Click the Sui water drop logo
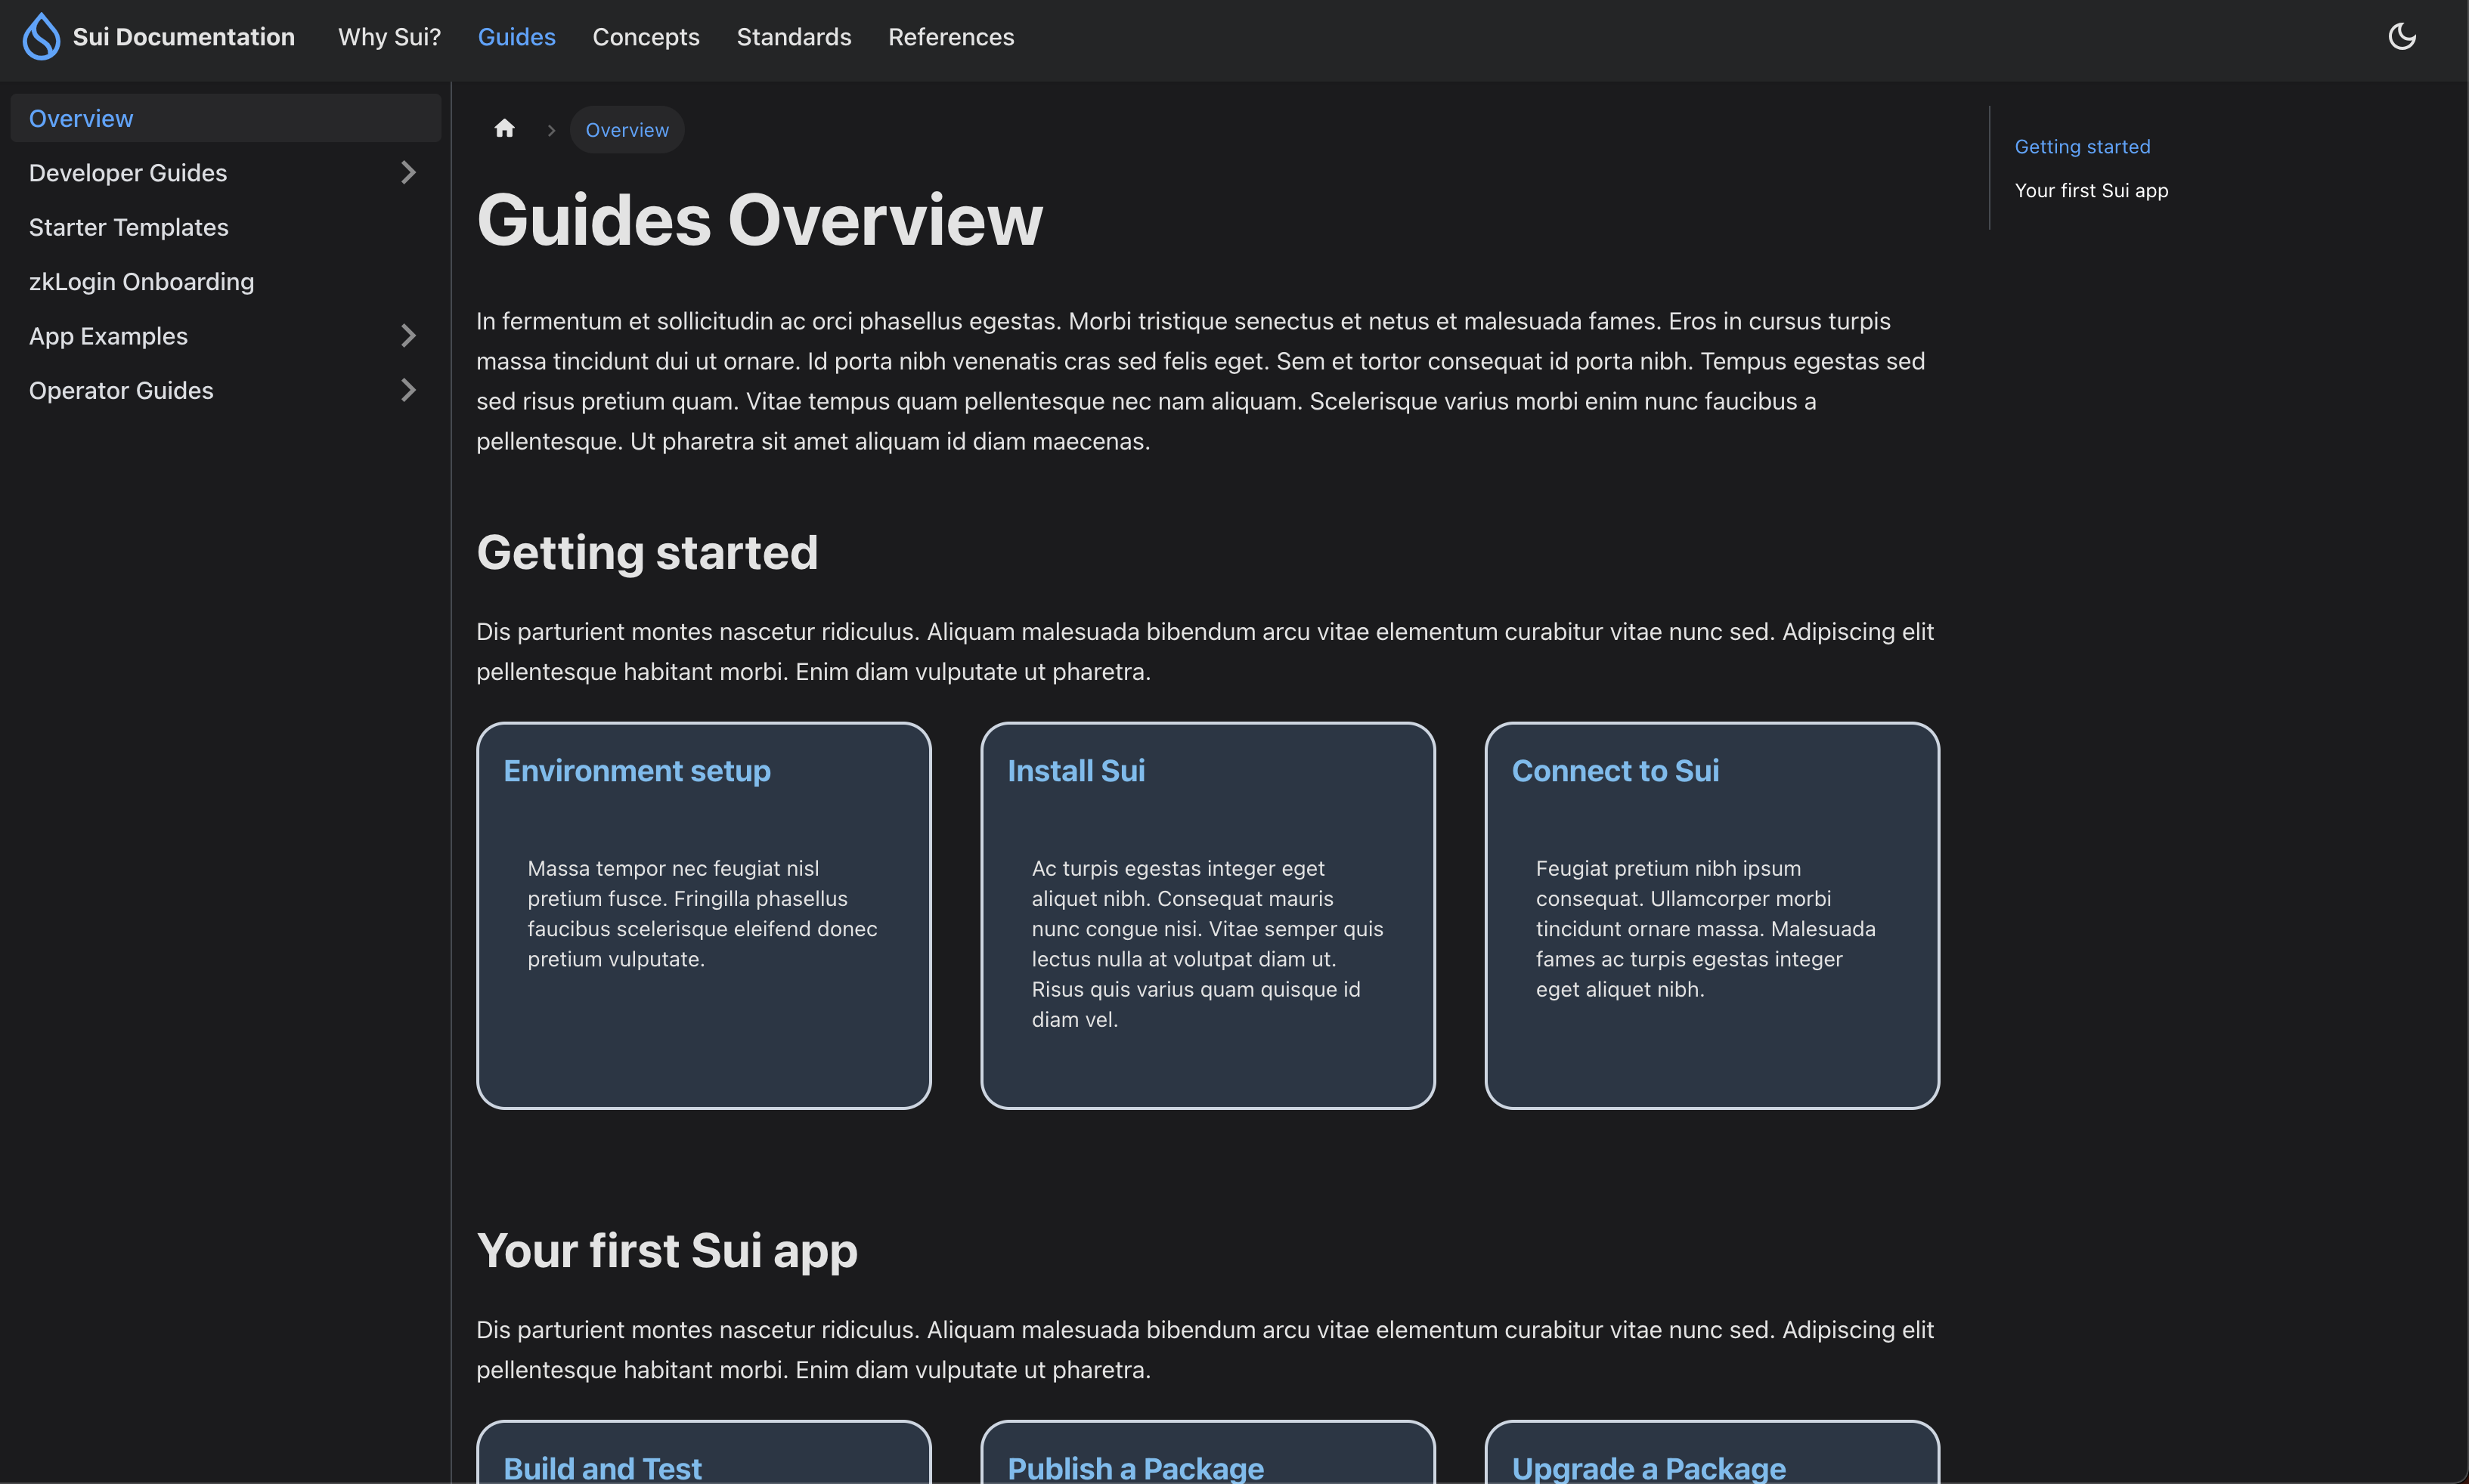The width and height of the screenshot is (2469, 1484). pos(41,37)
